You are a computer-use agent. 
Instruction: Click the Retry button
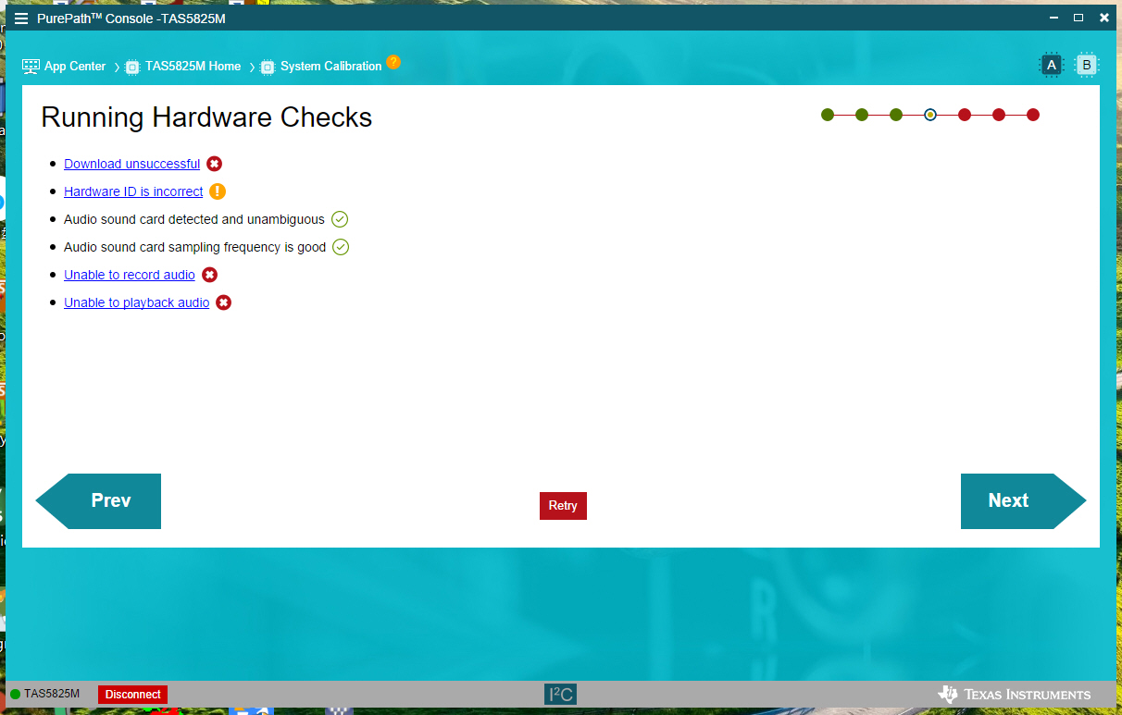click(563, 506)
